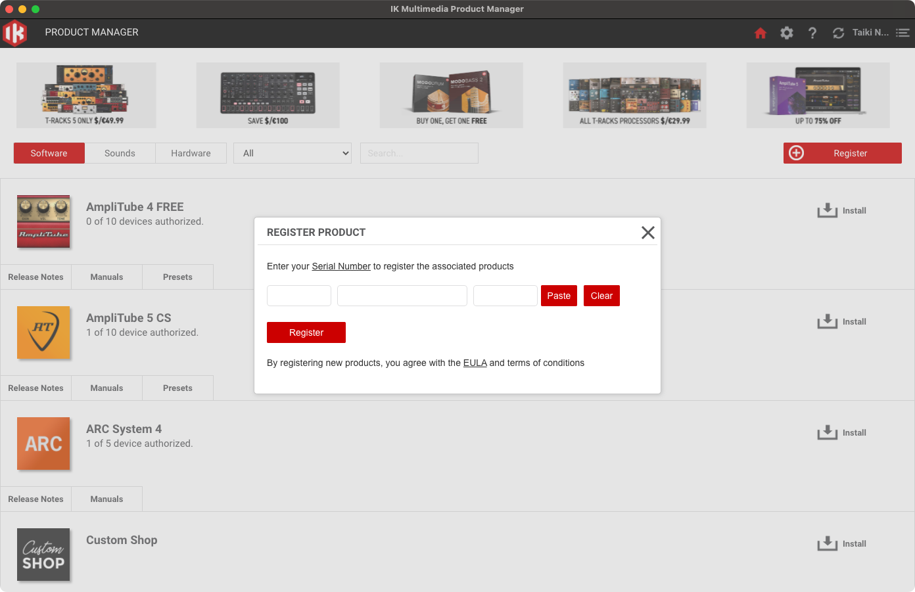The image size is (915, 592).
Task: Open AmpliTube 4 FREE Presets
Action: [x=177, y=277]
